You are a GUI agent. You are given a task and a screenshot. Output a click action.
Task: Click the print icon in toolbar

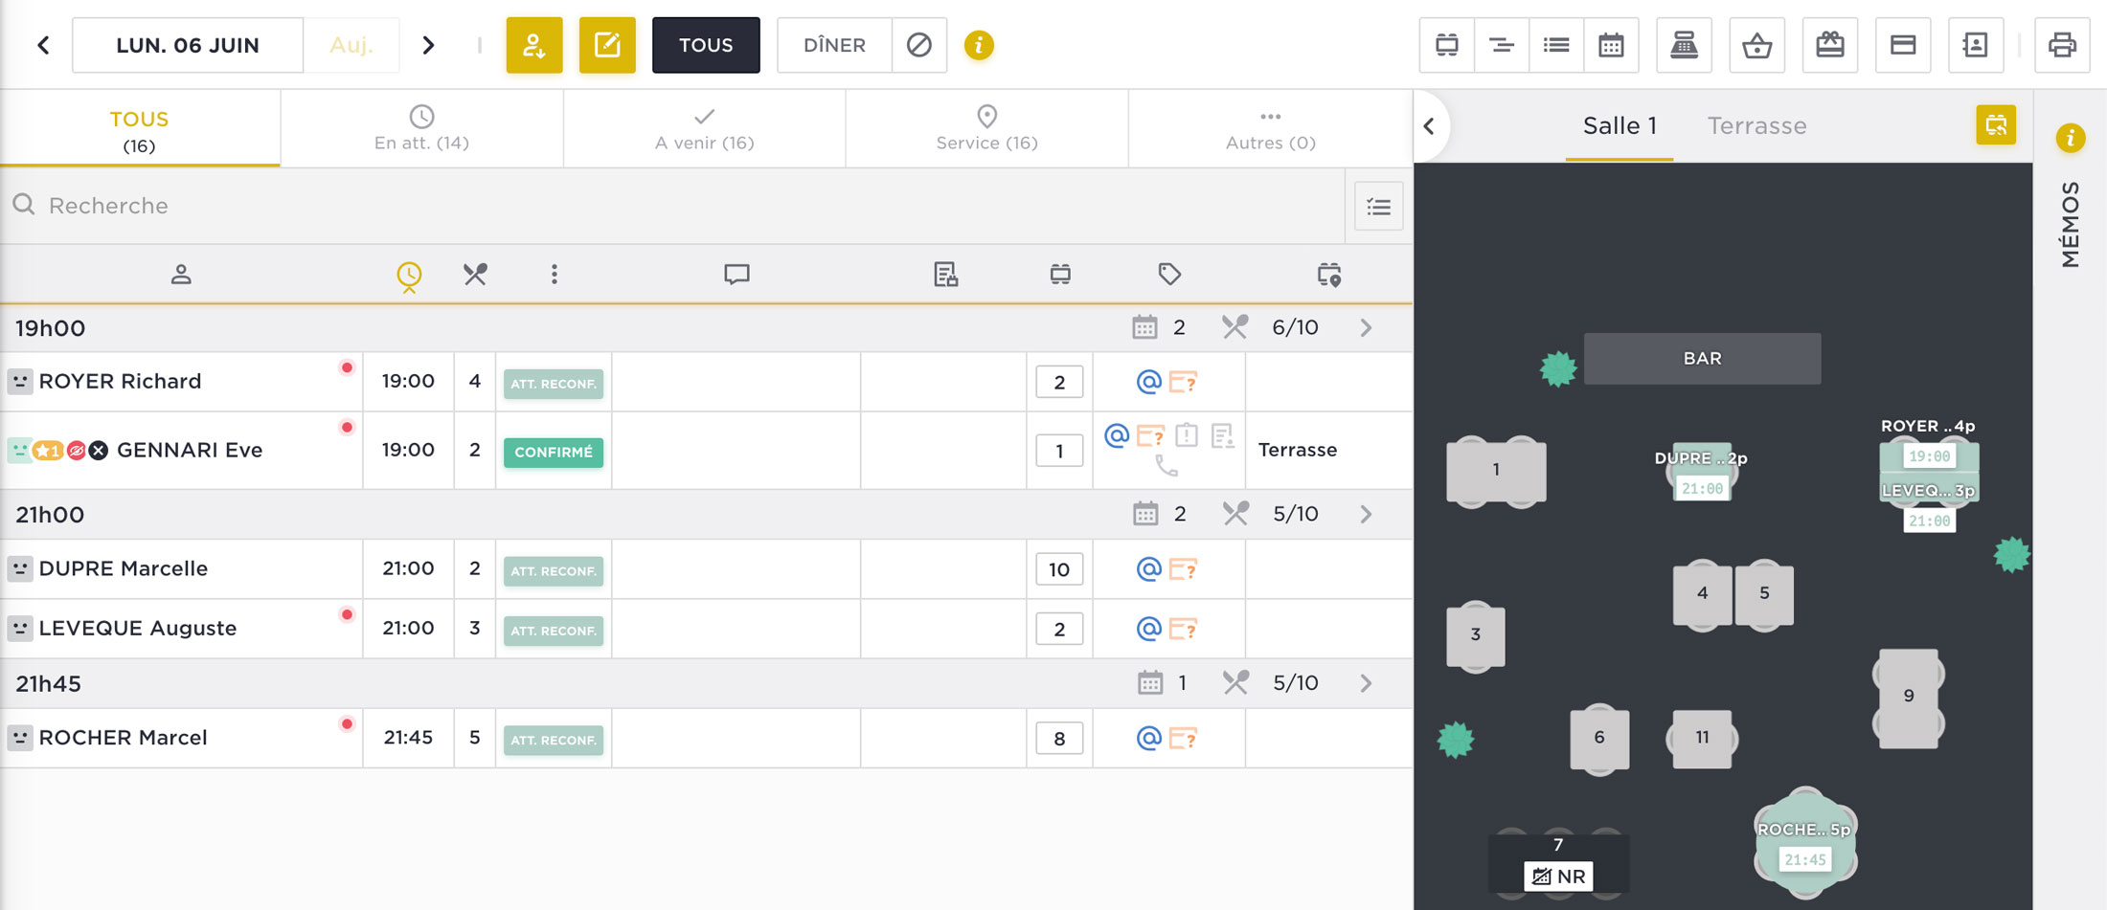coord(2062,45)
